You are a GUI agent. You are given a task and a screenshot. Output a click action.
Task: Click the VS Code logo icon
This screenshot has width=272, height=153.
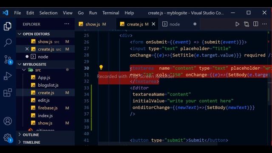[x=6, y=13]
